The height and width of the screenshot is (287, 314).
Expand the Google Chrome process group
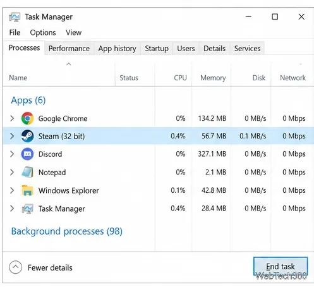coord(12,118)
